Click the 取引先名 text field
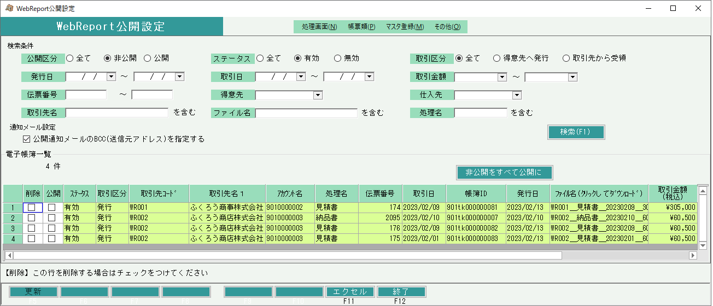713x306 pixels. pyautogui.click(x=117, y=113)
